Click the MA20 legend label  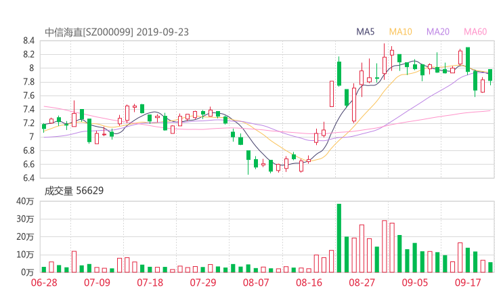[x=438, y=32]
